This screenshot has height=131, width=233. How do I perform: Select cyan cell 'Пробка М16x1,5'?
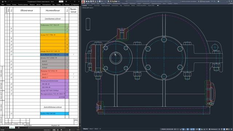52,114
